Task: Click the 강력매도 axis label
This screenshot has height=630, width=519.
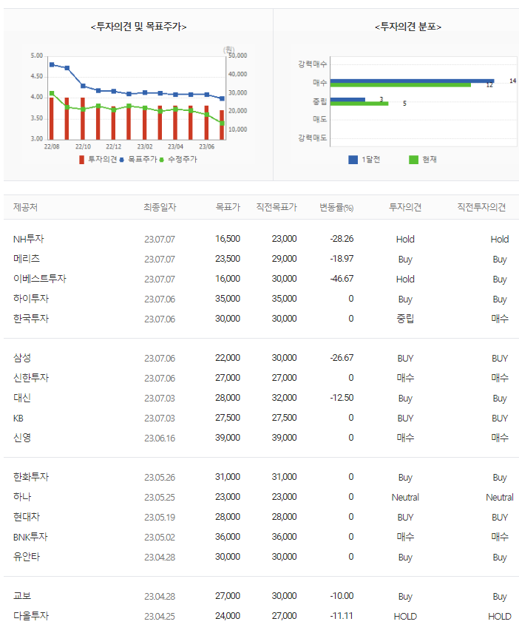Action: pyautogui.click(x=312, y=138)
